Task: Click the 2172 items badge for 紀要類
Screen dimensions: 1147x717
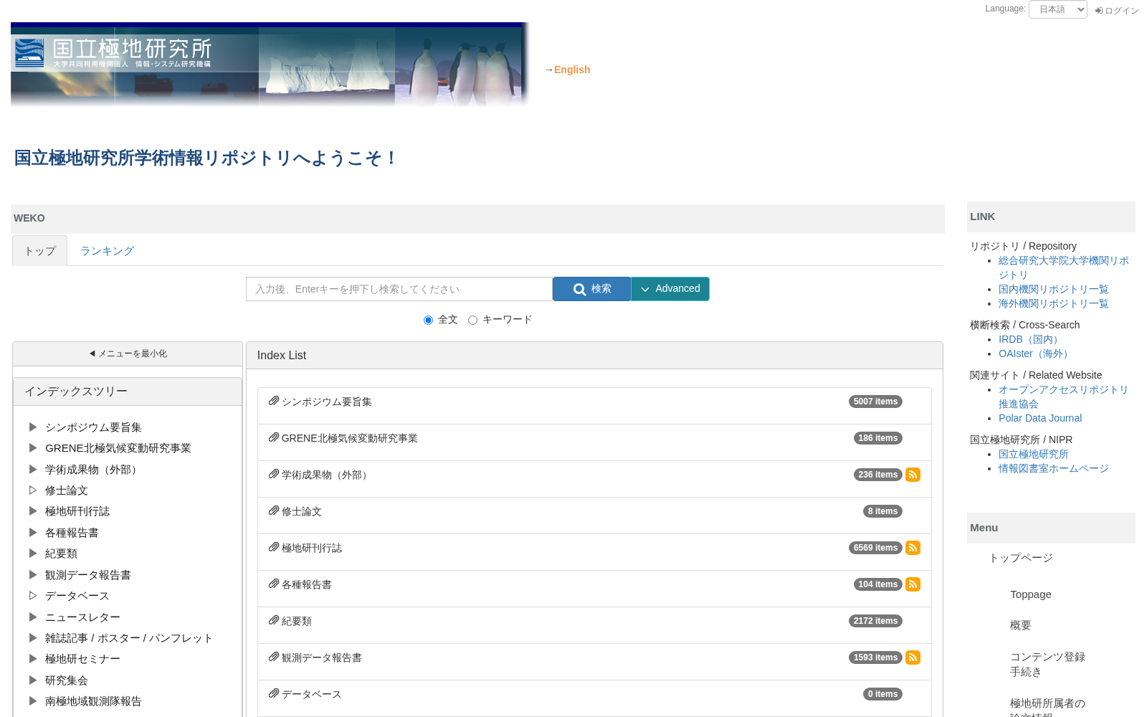Action: (875, 621)
